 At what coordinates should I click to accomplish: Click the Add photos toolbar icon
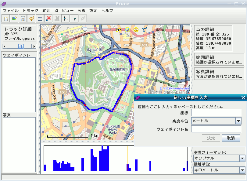coord(14,19)
